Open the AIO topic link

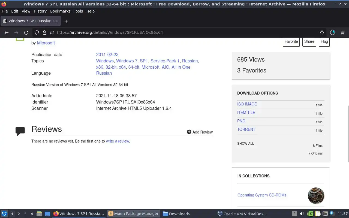166,67
